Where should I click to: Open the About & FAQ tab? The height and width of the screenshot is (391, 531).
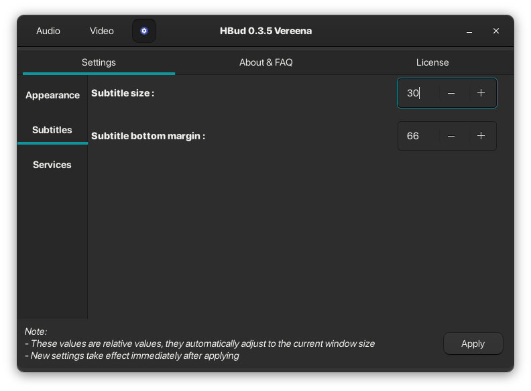[x=266, y=62]
